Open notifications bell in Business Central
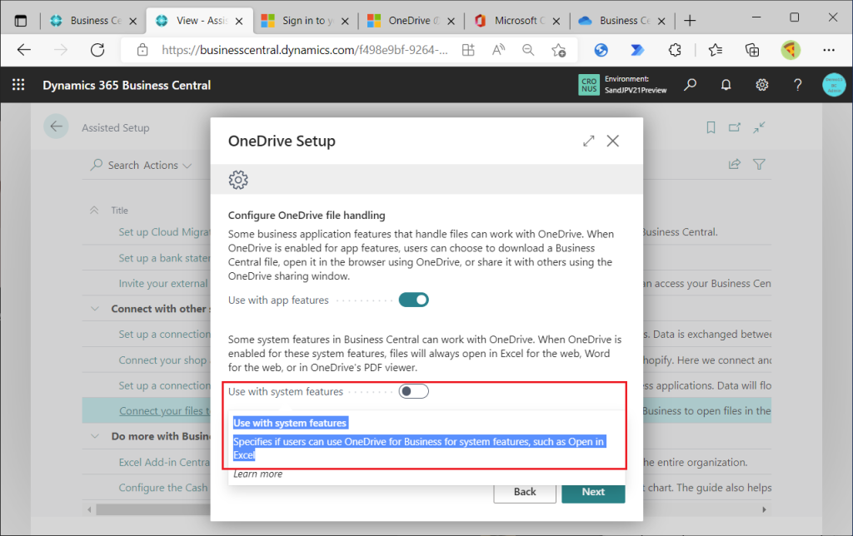 click(x=726, y=85)
